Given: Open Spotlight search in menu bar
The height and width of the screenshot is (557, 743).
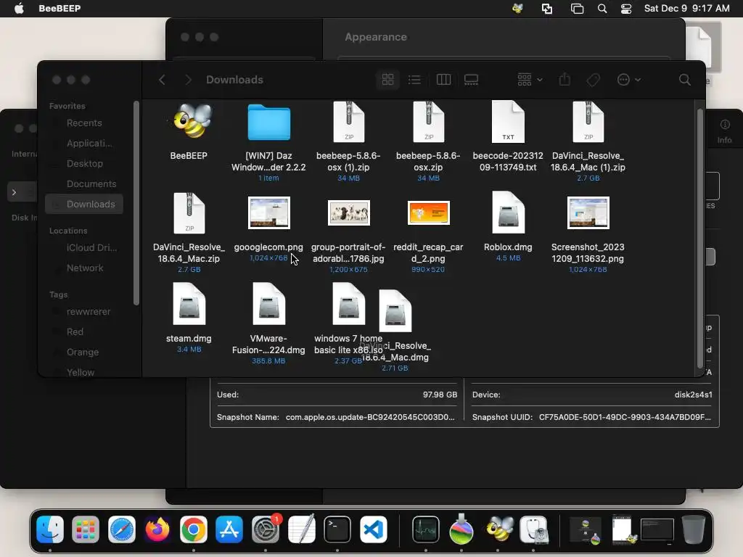Looking at the screenshot, I should [602, 9].
